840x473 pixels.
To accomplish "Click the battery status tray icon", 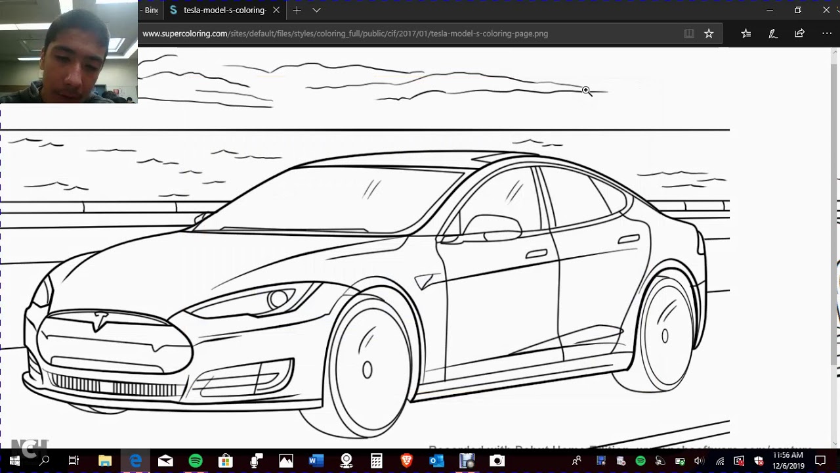I will [x=681, y=461].
